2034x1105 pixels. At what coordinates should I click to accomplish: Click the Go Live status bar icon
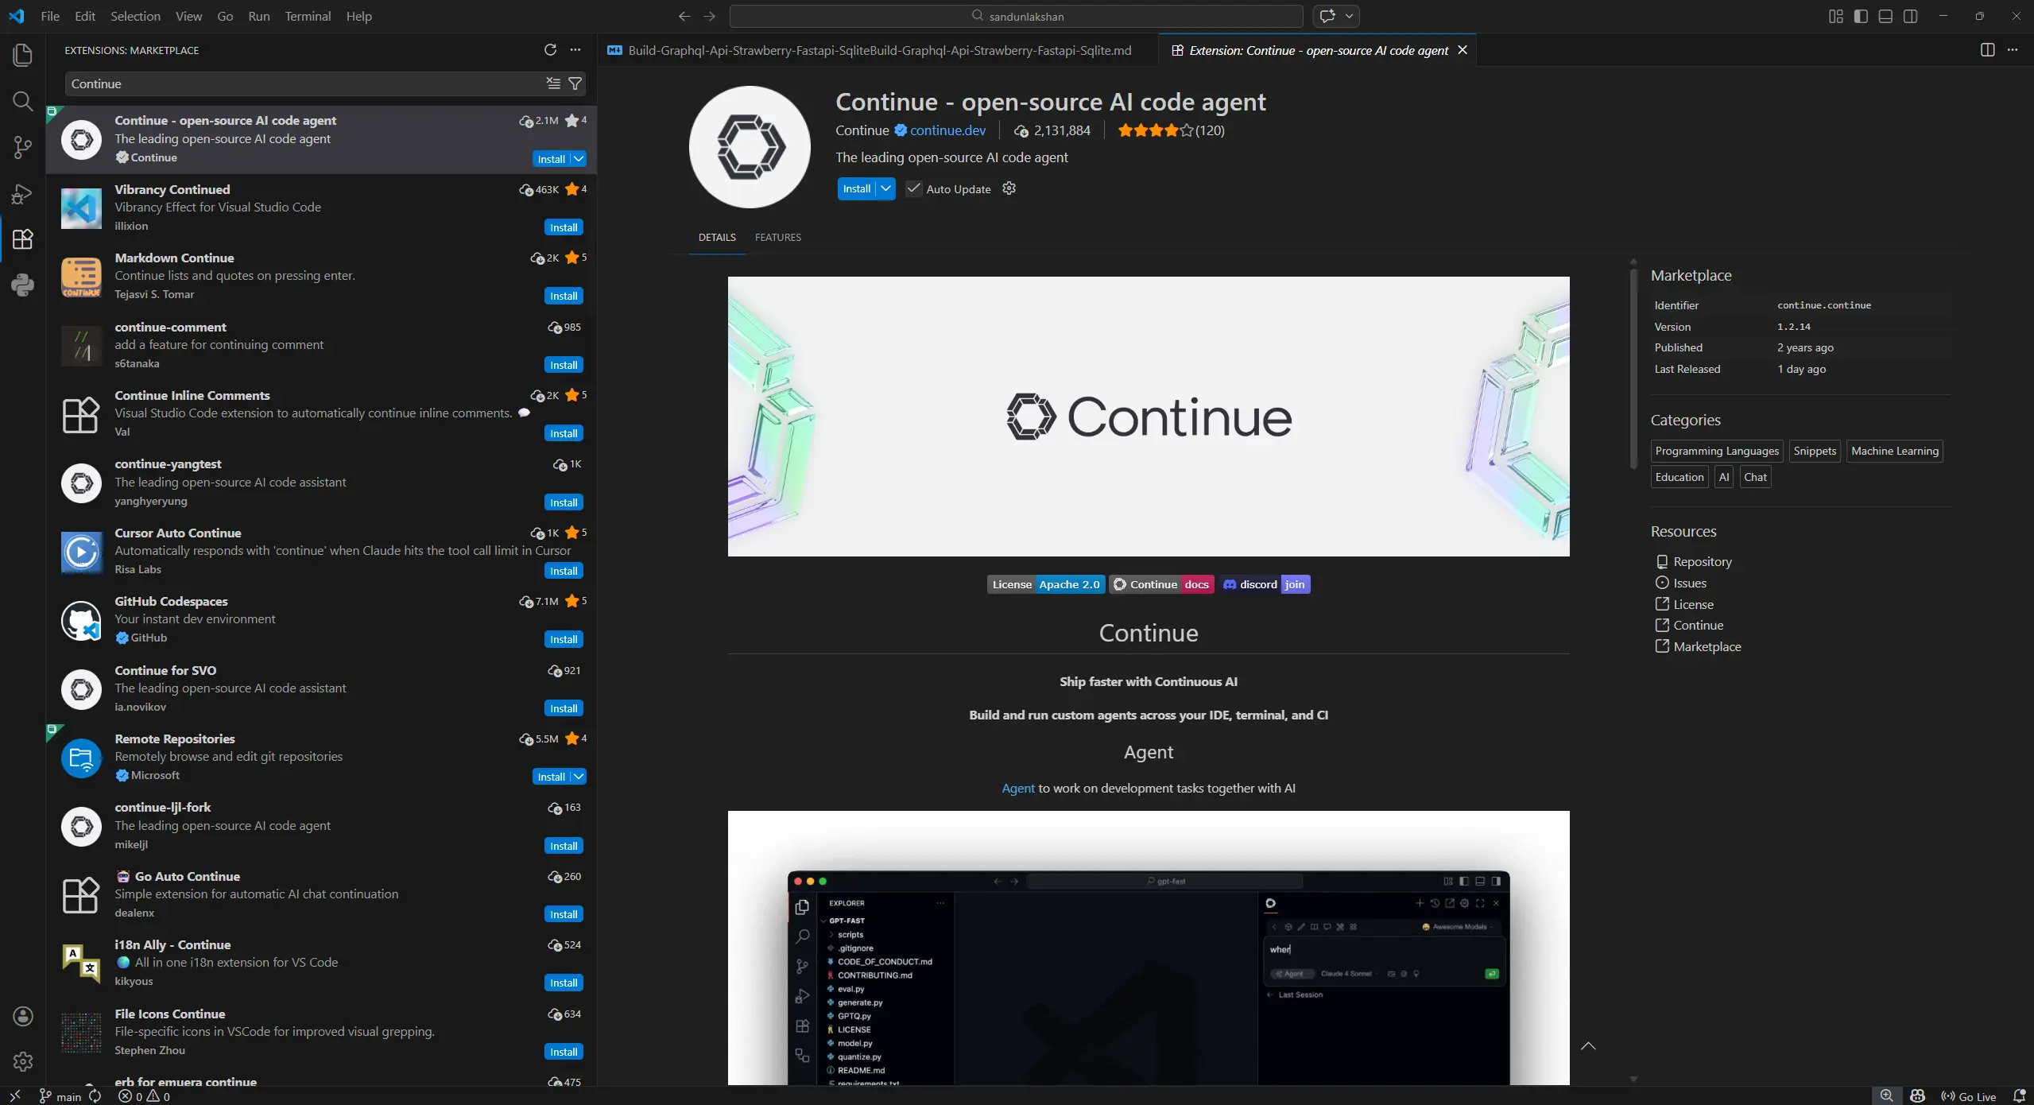coord(1970,1095)
